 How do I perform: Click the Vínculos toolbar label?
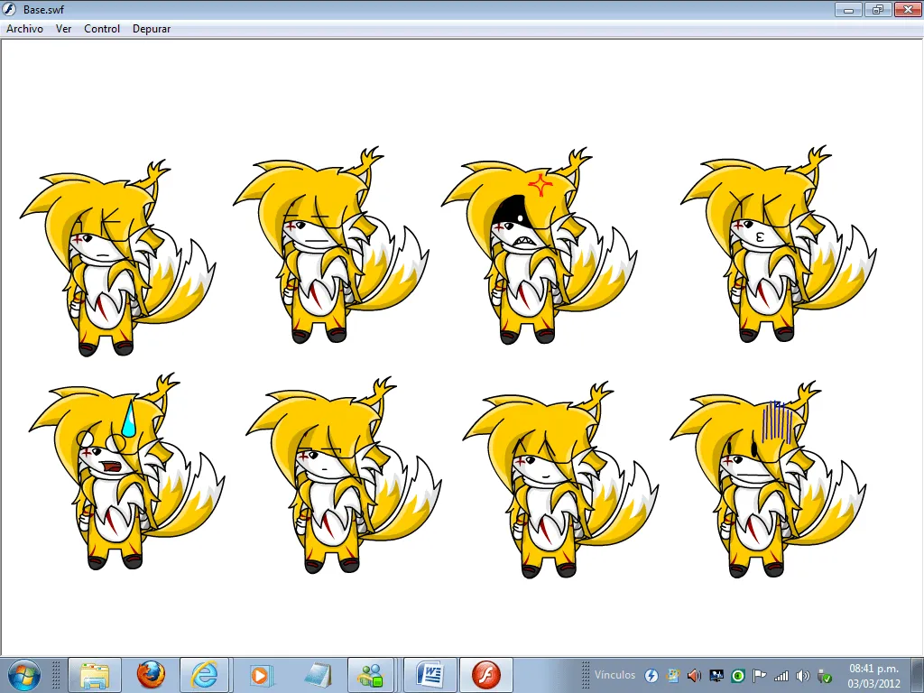click(614, 674)
